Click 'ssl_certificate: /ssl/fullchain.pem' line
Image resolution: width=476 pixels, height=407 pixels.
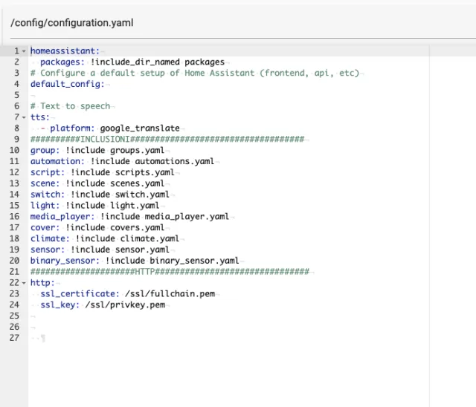tap(127, 293)
